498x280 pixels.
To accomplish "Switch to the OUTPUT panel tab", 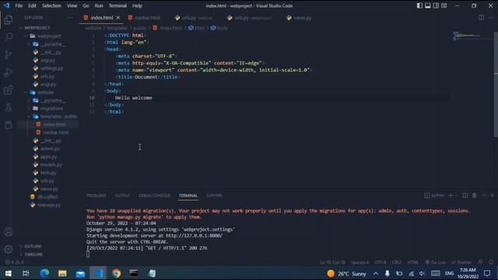I will point(122,195).
